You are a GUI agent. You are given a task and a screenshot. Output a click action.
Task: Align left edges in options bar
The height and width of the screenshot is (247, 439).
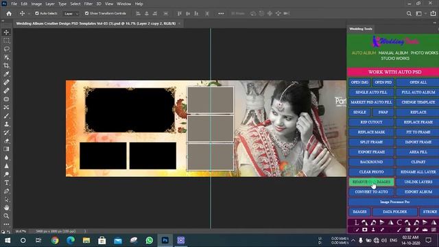coord(138,14)
